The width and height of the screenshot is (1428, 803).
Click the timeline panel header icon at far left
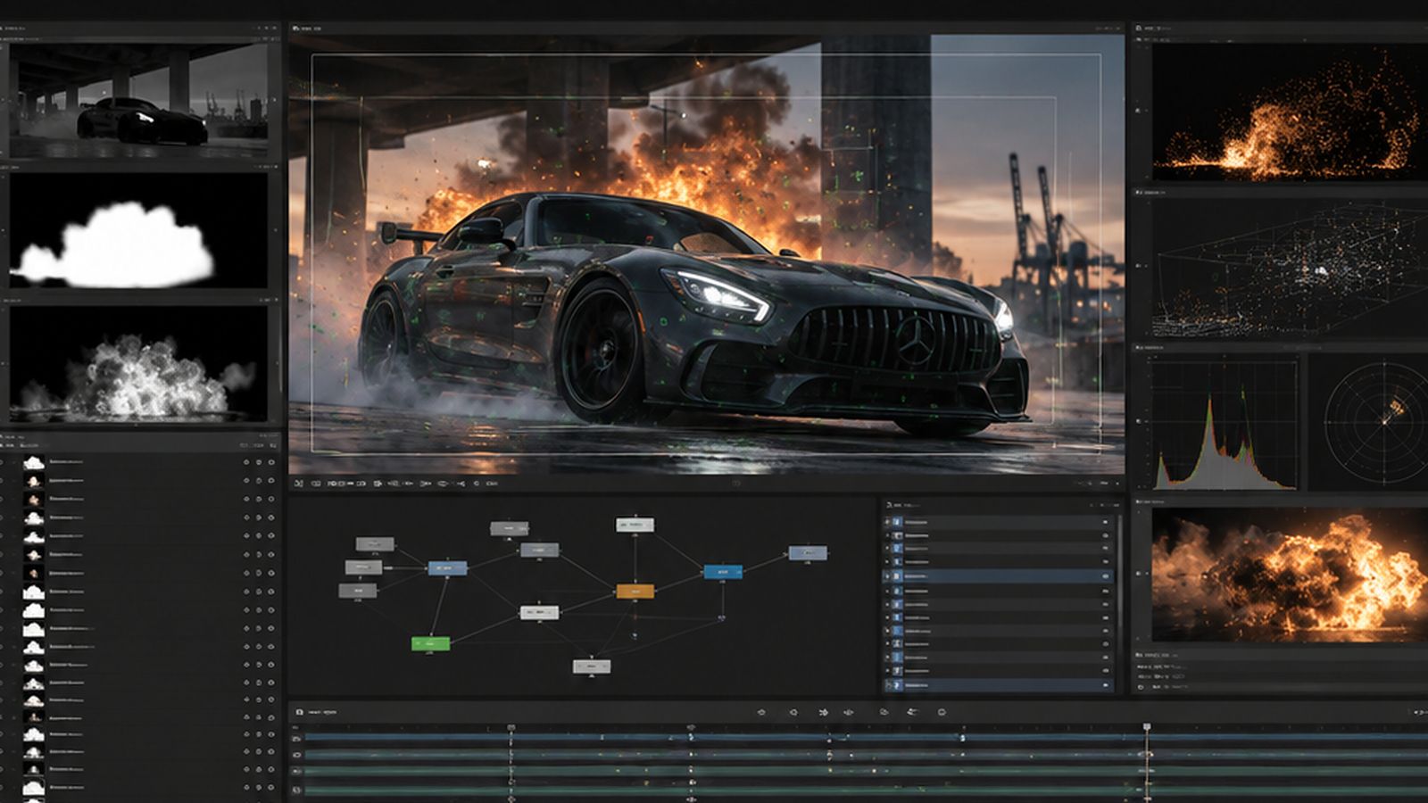(299, 712)
